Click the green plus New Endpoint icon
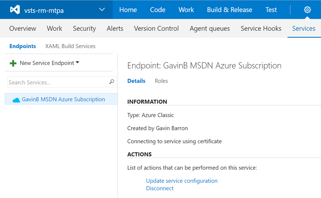The image size is (321, 198). tap(13, 63)
